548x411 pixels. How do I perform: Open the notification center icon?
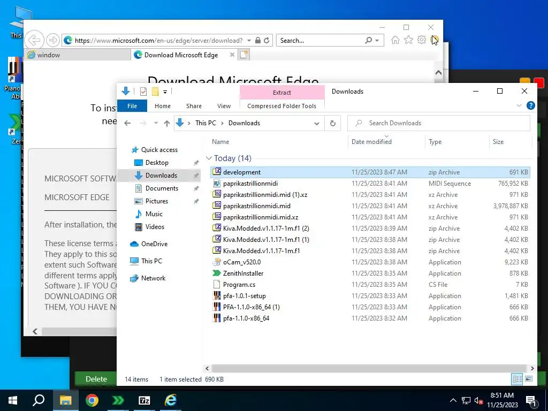pyautogui.click(x=531, y=401)
